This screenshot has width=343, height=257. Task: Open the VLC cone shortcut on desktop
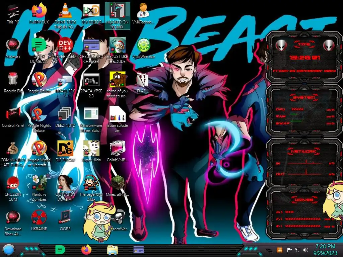[x=65, y=16]
